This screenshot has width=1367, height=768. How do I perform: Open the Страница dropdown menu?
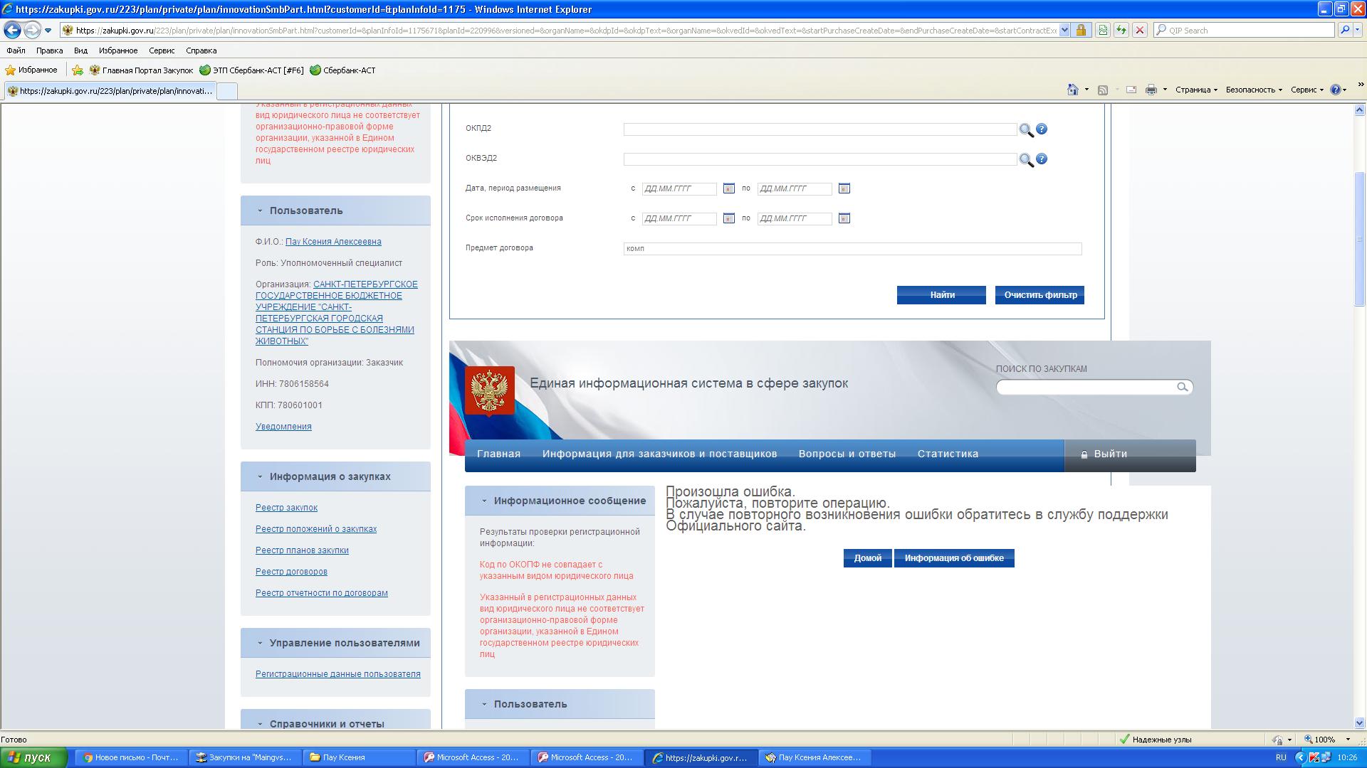point(1196,90)
